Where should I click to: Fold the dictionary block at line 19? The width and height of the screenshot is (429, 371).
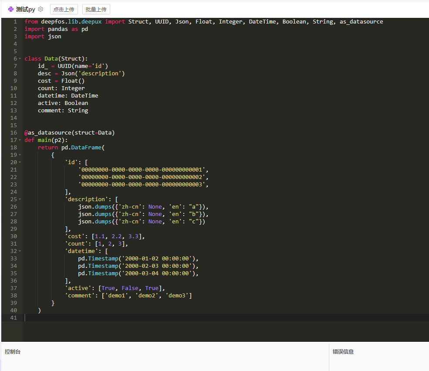[20, 155]
